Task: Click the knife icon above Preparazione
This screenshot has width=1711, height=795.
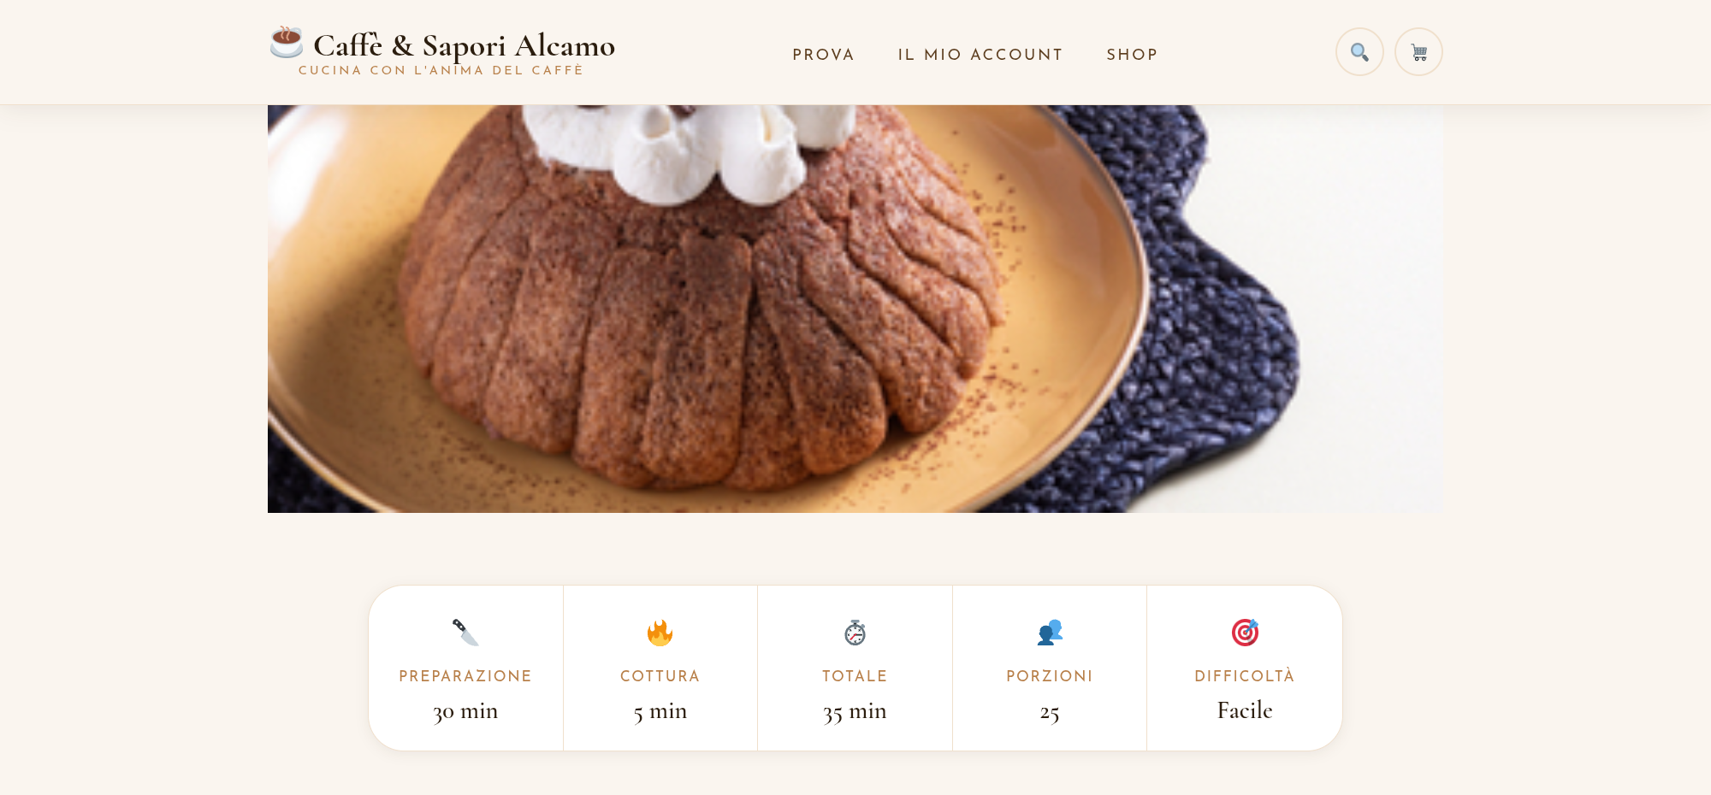Action: (x=465, y=633)
